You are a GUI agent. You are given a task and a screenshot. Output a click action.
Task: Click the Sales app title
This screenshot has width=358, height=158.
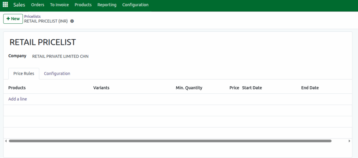click(19, 5)
